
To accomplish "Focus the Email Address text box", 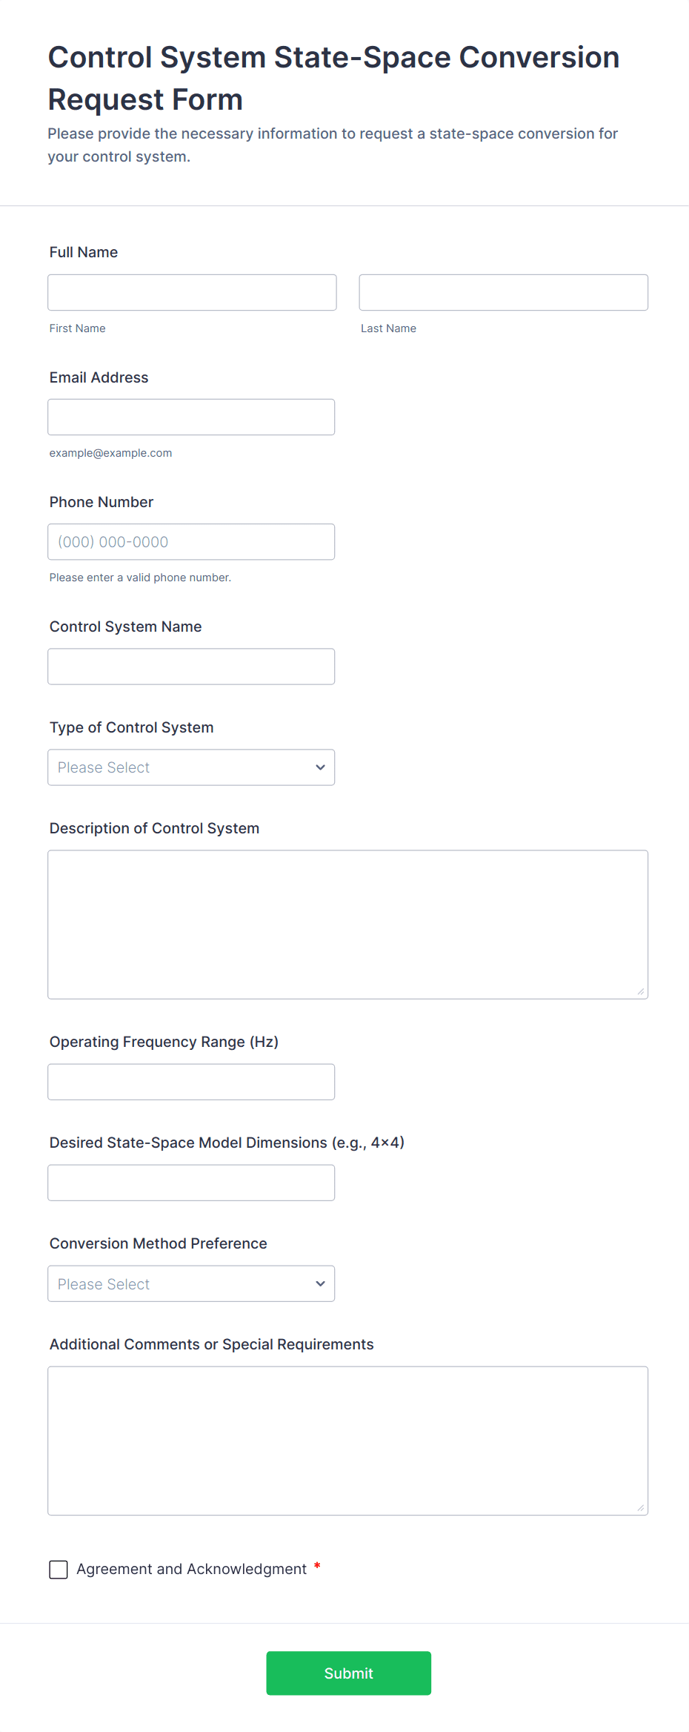I will tap(191, 417).
